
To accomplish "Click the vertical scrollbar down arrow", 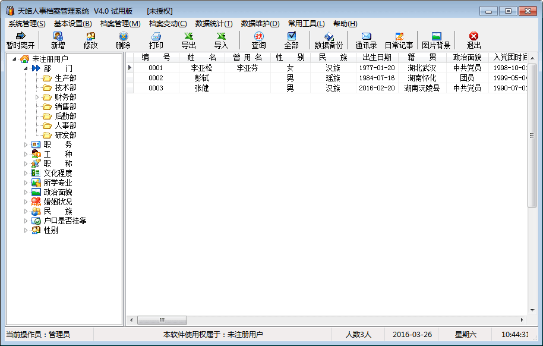I will [x=532, y=311].
